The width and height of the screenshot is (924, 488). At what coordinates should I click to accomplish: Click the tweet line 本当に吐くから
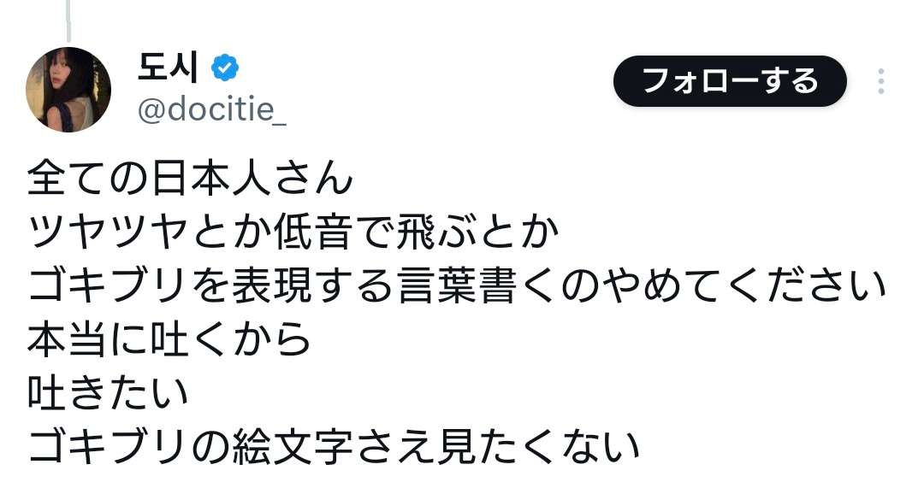click(169, 340)
